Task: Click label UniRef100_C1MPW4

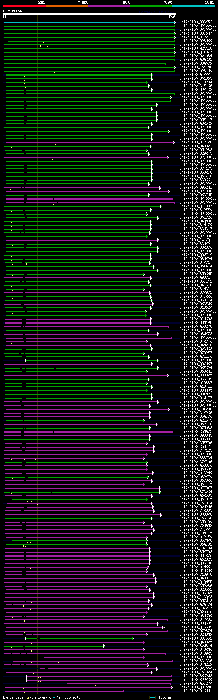Action: pyautogui.click(x=196, y=82)
